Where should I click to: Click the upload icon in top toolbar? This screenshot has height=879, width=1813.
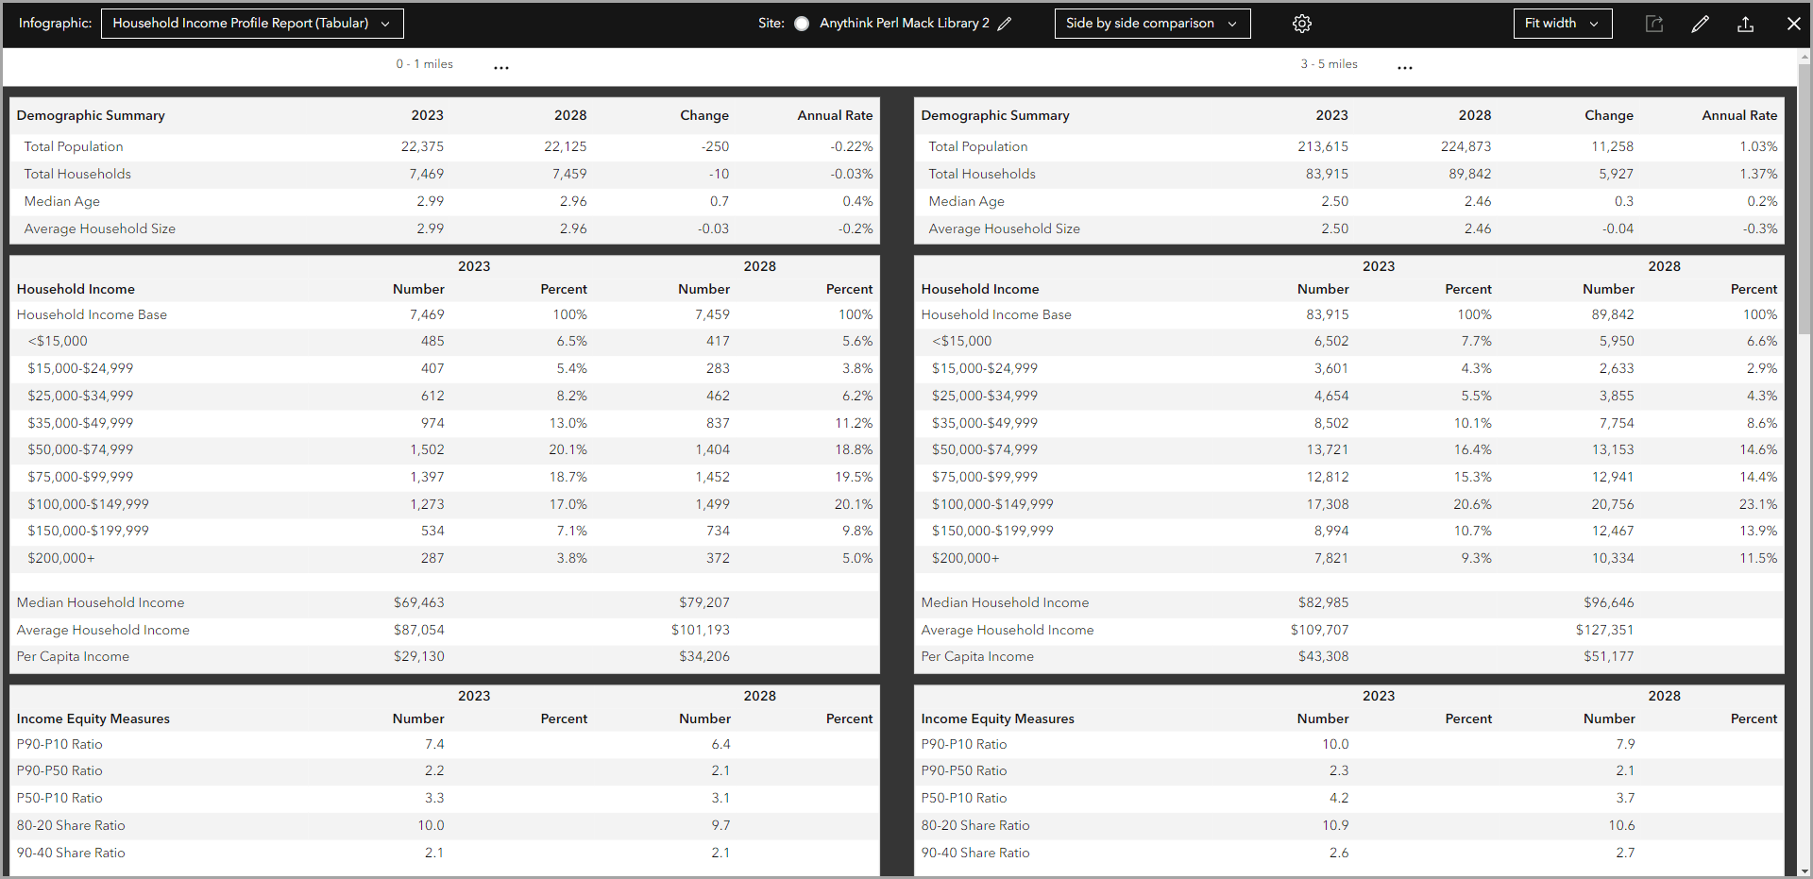pos(1746,24)
